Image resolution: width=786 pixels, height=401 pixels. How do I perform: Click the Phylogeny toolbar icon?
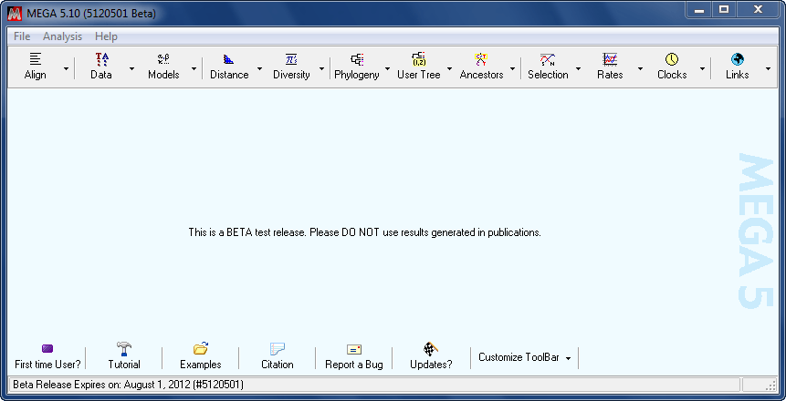pos(357,59)
